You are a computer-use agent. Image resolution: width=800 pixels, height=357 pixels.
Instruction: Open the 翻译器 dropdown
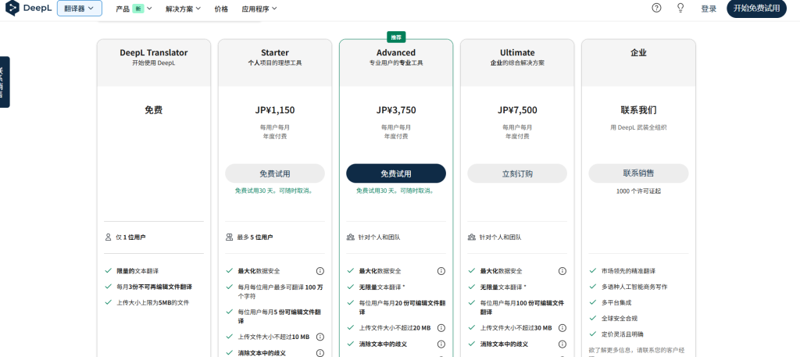click(79, 8)
